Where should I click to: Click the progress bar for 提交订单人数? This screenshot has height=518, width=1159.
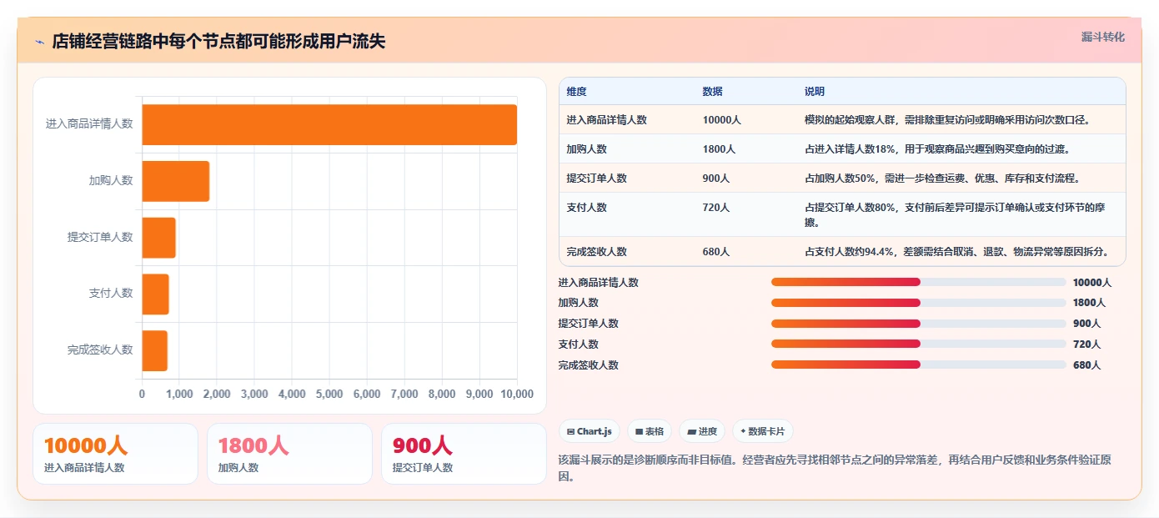point(918,324)
